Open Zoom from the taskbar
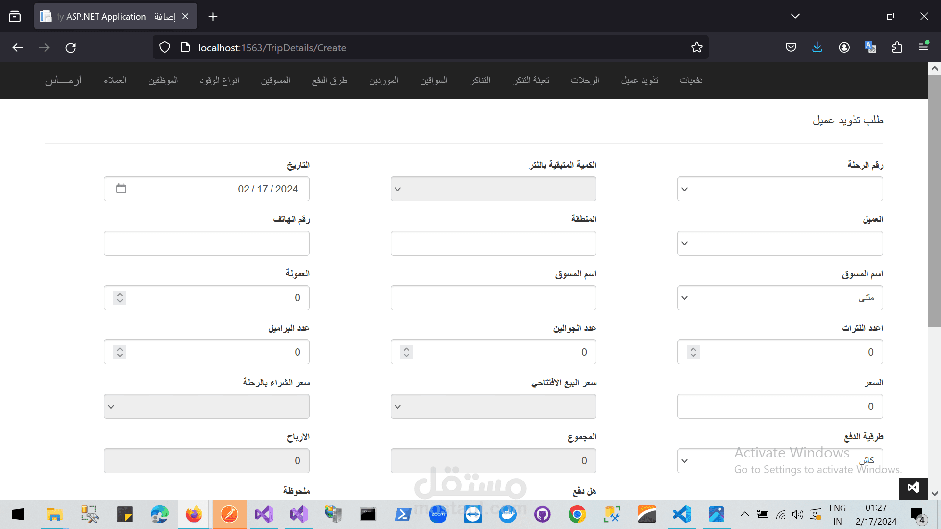This screenshot has height=529, width=941. 438,514
